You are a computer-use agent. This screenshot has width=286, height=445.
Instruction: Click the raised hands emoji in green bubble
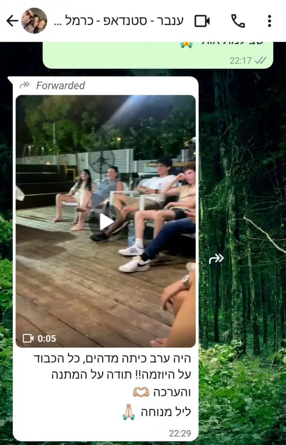click(186, 44)
